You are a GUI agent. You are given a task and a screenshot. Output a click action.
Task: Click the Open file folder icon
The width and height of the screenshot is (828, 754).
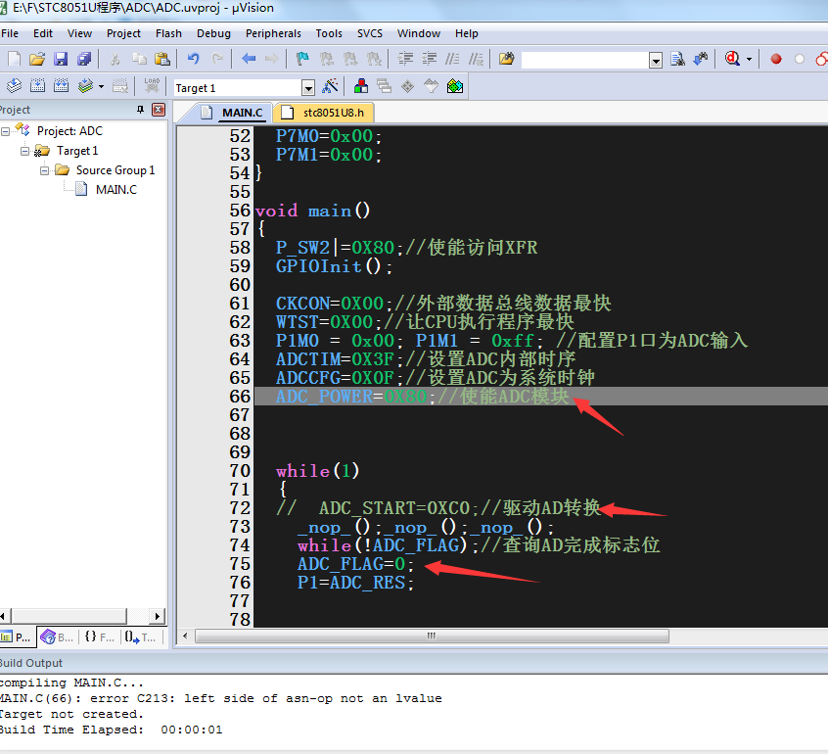point(37,59)
